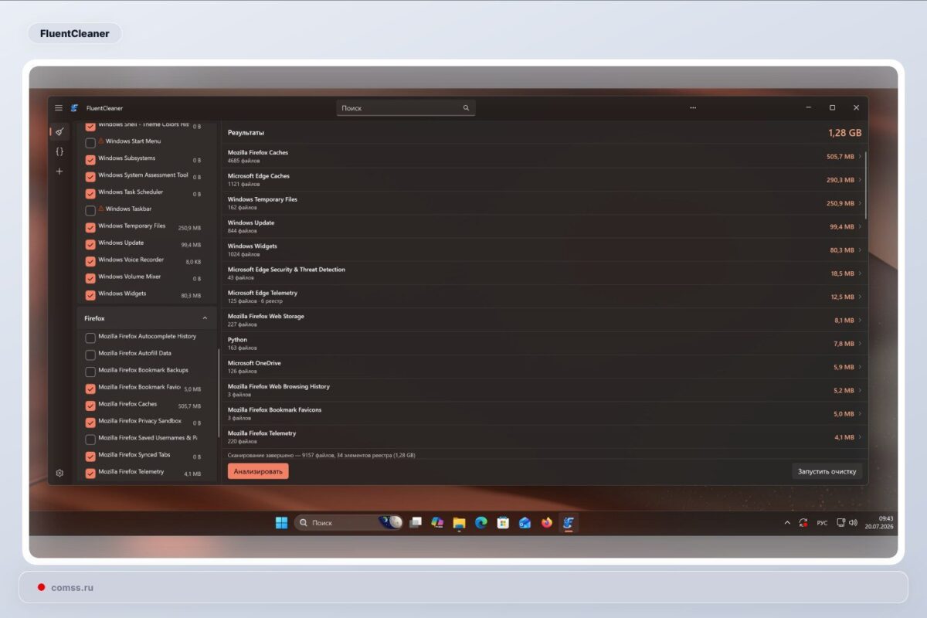Click the Запустить очистку button
Viewport: 927px width, 618px height.
[827, 471]
